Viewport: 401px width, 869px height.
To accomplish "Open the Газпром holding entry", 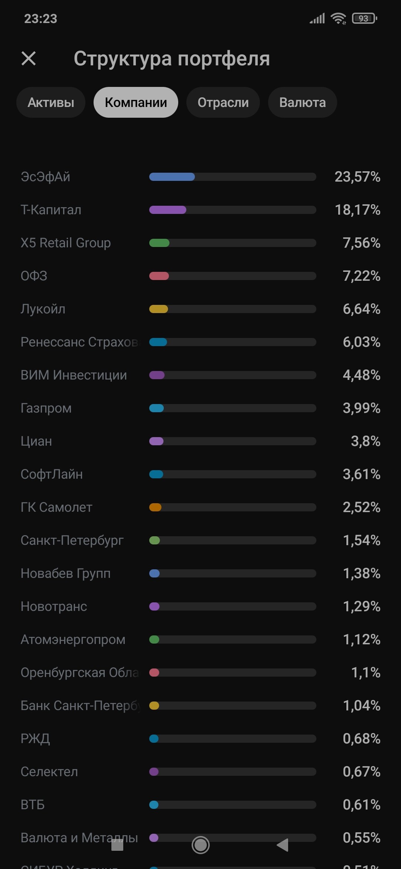I will click(x=46, y=408).
